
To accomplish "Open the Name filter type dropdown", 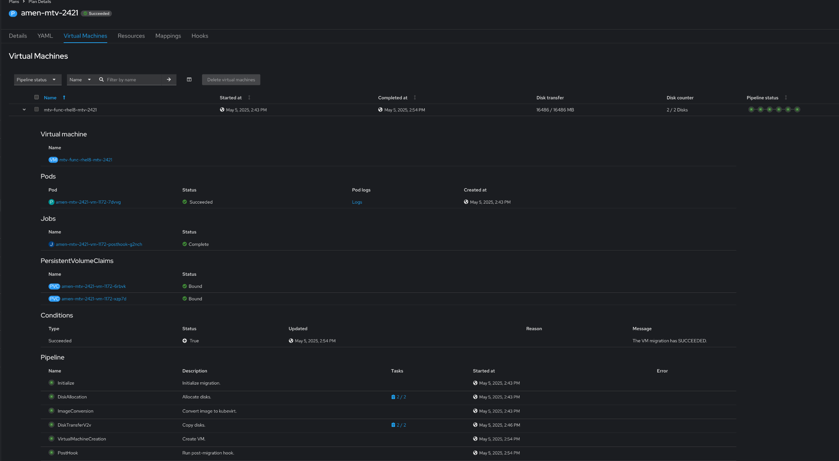I will [80, 80].
